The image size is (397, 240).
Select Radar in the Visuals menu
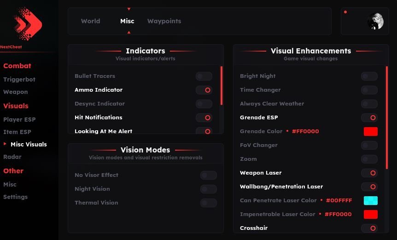12,157
